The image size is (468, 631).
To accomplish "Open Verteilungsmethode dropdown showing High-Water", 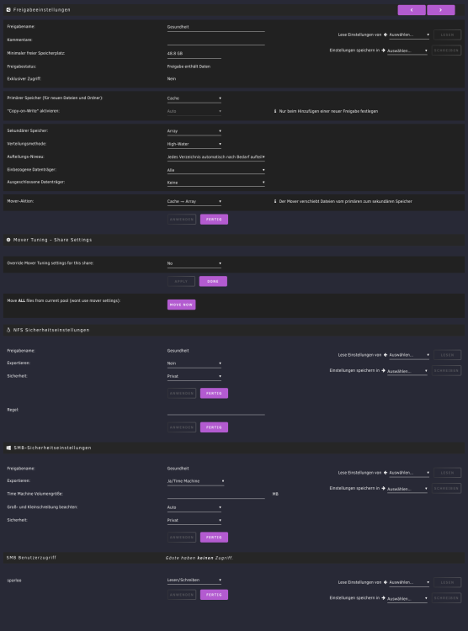I will coord(194,144).
